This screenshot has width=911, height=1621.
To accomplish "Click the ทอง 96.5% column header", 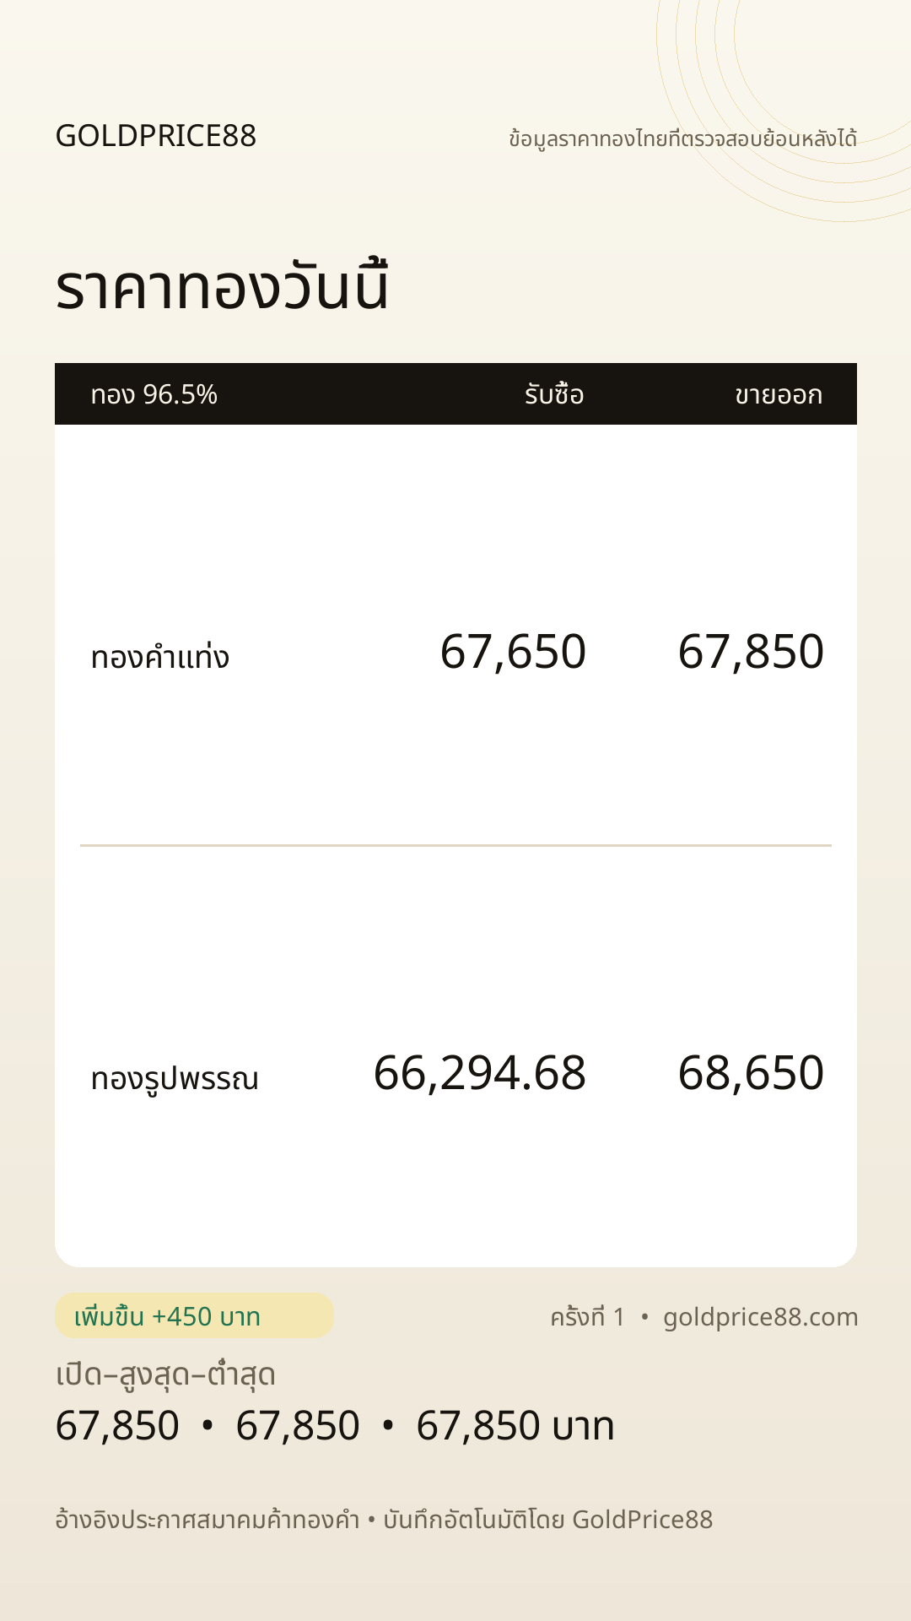I will click(154, 394).
